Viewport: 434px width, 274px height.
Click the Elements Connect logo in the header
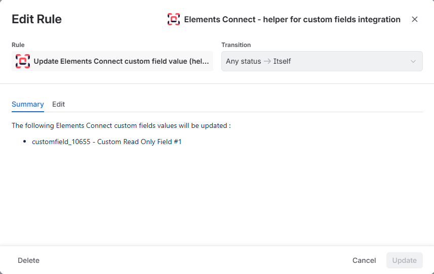click(x=174, y=19)
